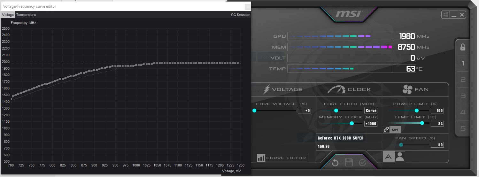Click the voltage lightning bolt icon
The height and width of the screenshot is (177, 479).
point(266,89)
